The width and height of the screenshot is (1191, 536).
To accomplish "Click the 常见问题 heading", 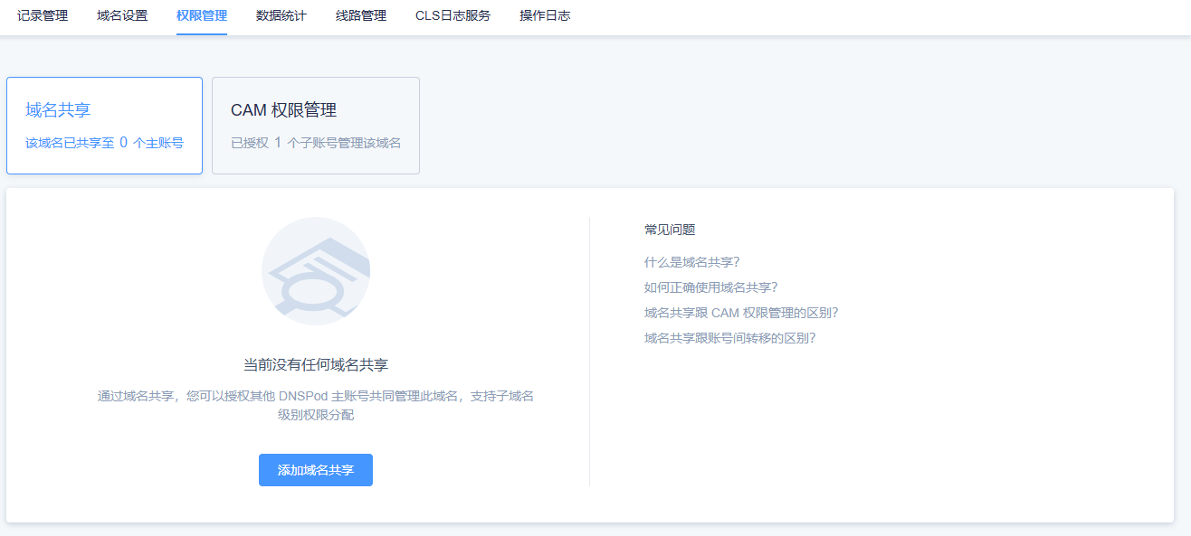I will (670, 230).
